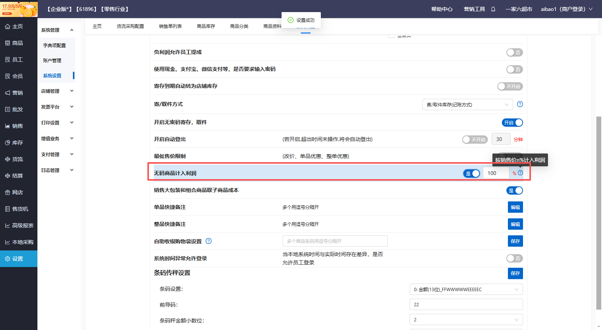The width and height of the screenshot is (602, 330).
Task: Click 保存 button for 条码传秤设置
Action: (x=515, y=273)
